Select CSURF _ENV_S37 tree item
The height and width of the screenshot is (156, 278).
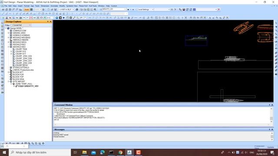point(23,61)
